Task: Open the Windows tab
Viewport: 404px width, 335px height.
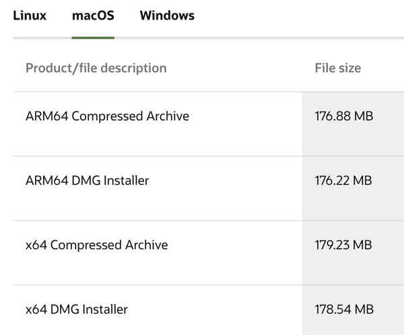Action: pos(167,16)
